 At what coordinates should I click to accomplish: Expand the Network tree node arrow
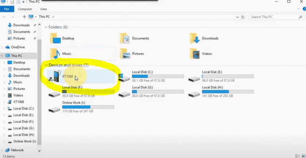click(2, 150)
